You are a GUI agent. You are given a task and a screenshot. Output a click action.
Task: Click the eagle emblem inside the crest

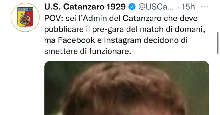pos(25,19)
